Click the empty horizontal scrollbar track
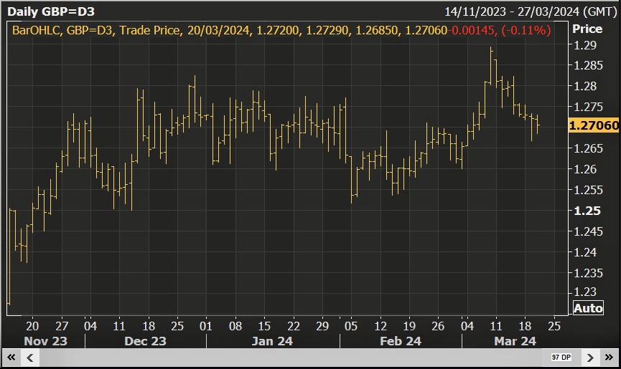The image size is (621, 369). [x=287, y=357]
